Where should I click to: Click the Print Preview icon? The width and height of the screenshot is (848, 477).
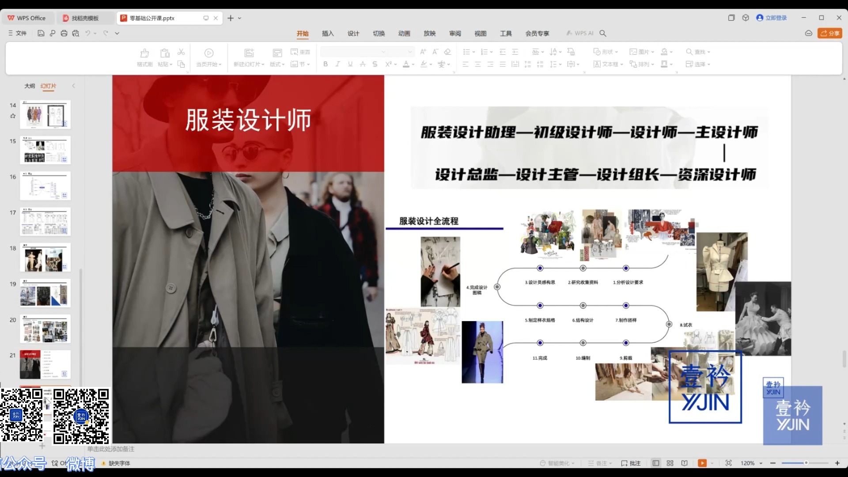pos(76,33)
